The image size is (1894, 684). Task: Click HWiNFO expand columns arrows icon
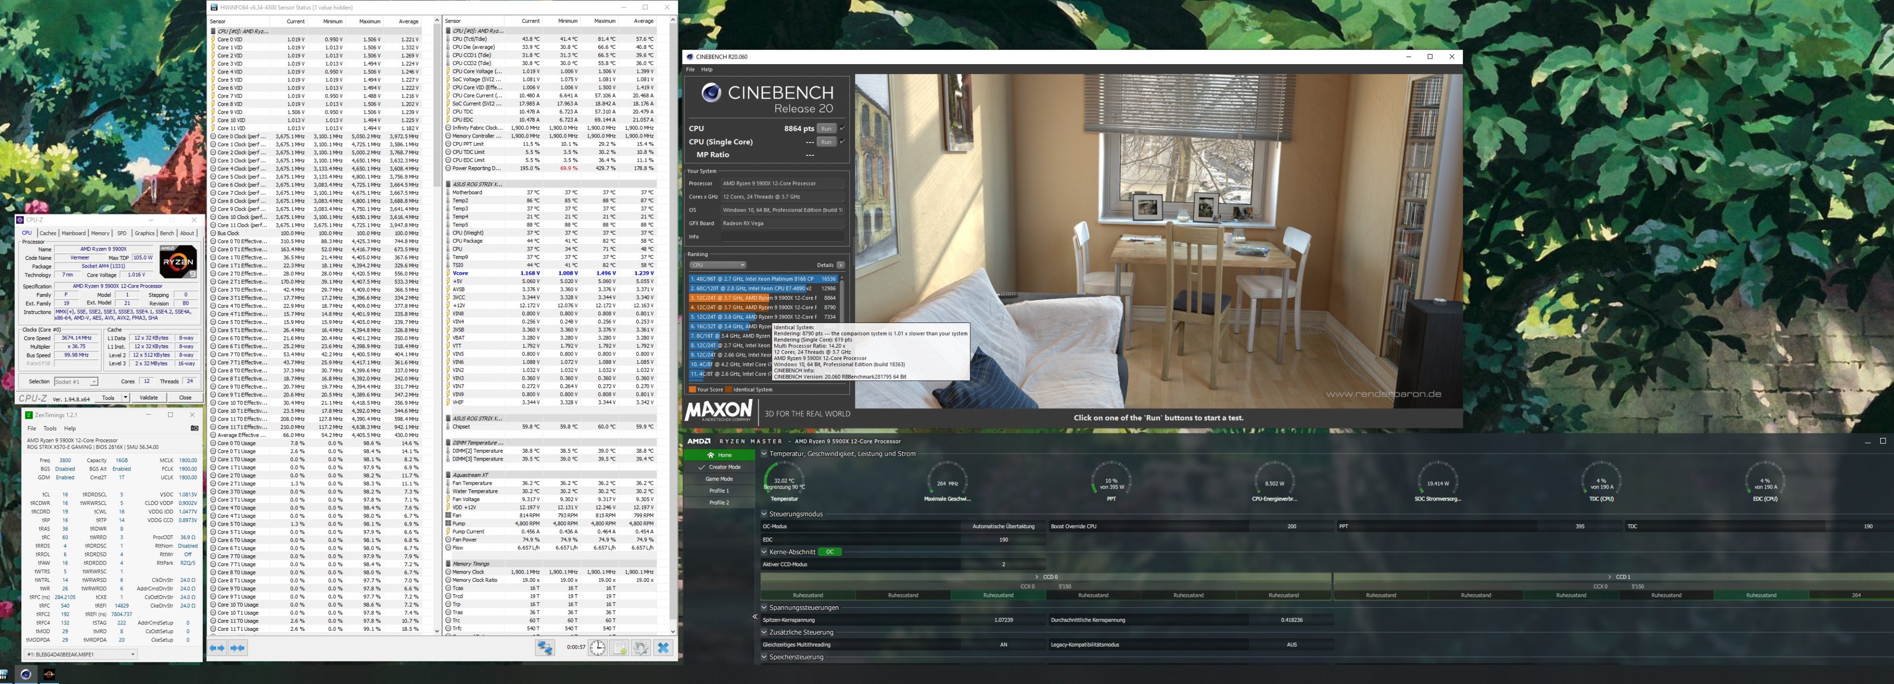218,647
